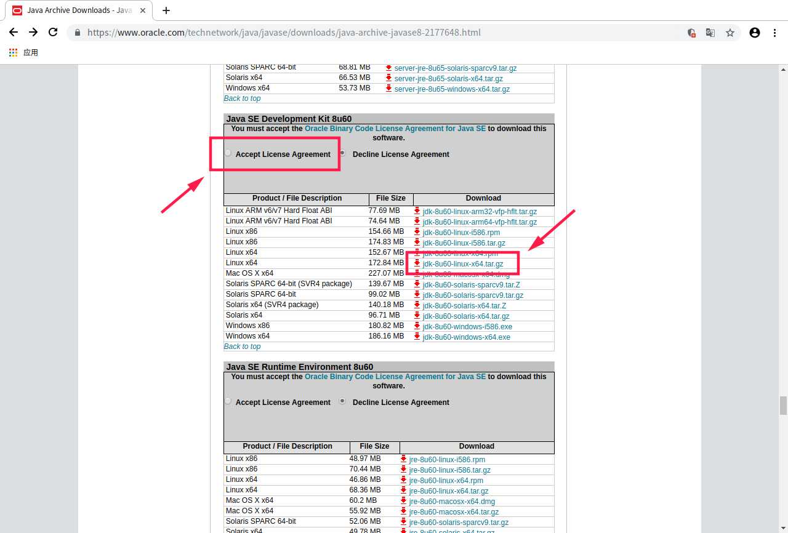Click the blocked content shield icon
The height and width of the screenshot is (533, 788).
coord(691,33)
